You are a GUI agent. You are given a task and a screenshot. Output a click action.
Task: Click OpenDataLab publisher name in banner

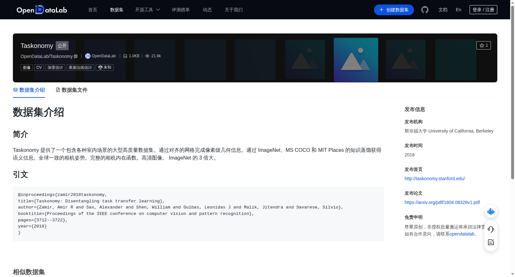point(104,56)
